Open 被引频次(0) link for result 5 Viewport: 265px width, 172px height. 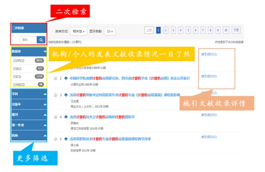pos(209,137)
